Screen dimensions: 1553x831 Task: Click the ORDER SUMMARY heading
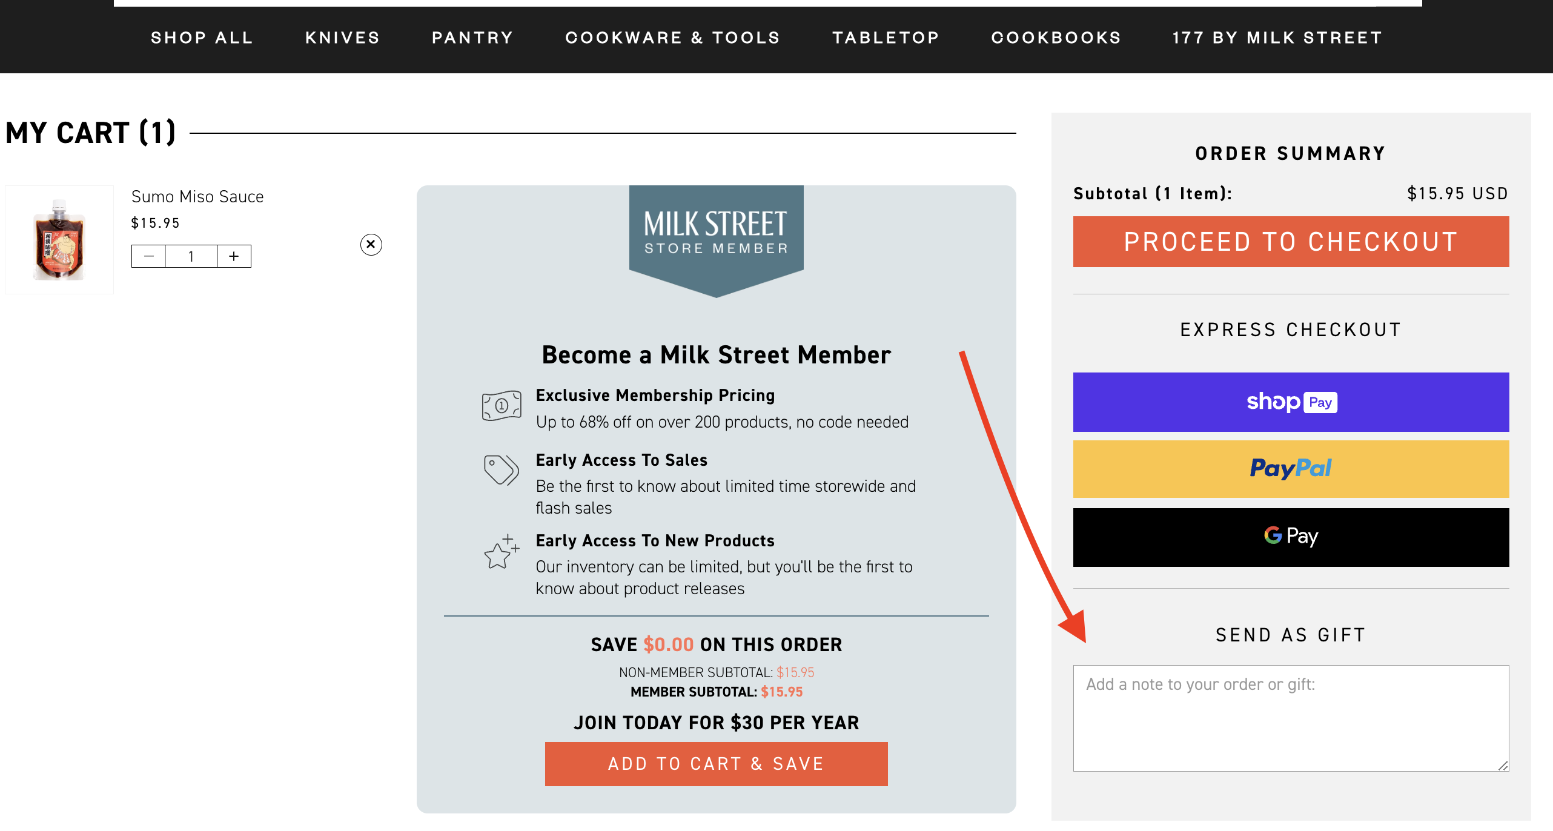(1291, 153)
